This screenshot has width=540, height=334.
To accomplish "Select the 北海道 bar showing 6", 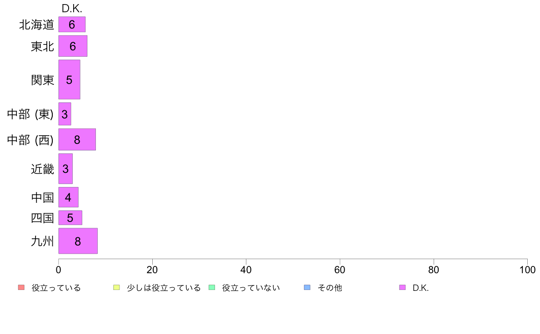I will (x=72, y=25).
